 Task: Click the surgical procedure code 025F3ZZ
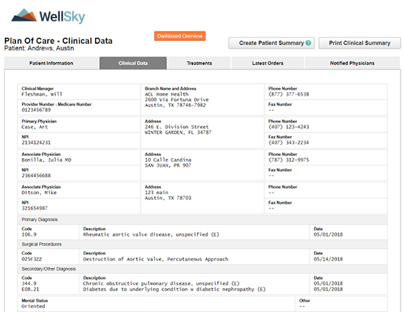[32, 259]
